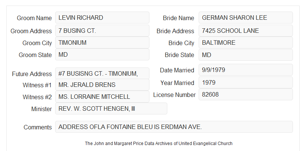Click the Witness #2 field
Screen dimensions: 300x151
102,97
